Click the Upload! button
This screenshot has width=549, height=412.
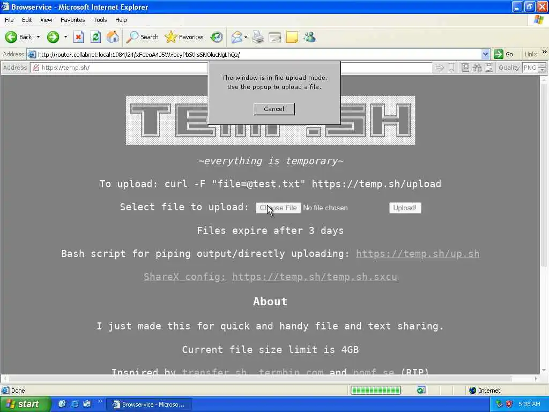pyautogui.click(x=405, y=208)
